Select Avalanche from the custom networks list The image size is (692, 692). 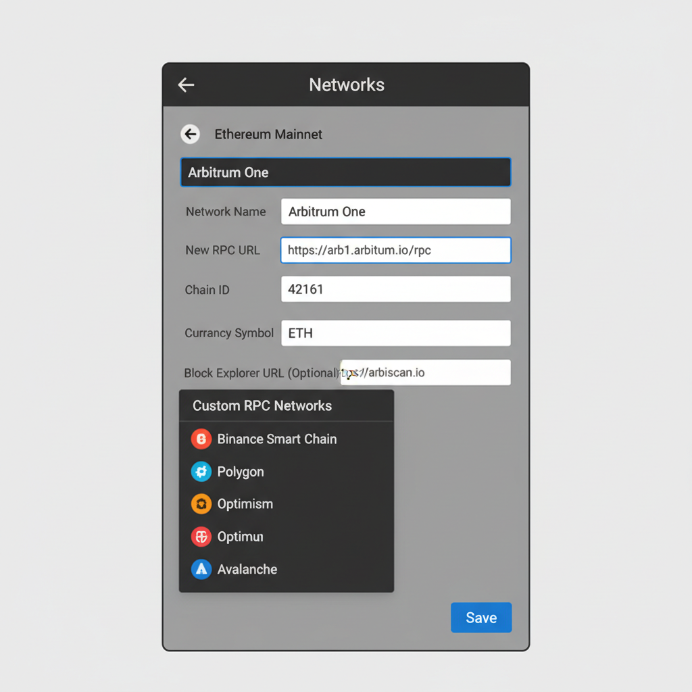click(247, 569)
